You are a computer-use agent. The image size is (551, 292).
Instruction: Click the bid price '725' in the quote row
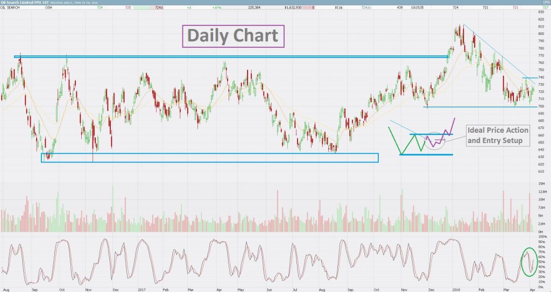coord(127,8)
